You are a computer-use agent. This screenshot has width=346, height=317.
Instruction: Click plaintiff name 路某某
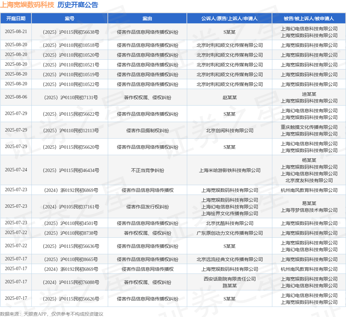point(229,286)
